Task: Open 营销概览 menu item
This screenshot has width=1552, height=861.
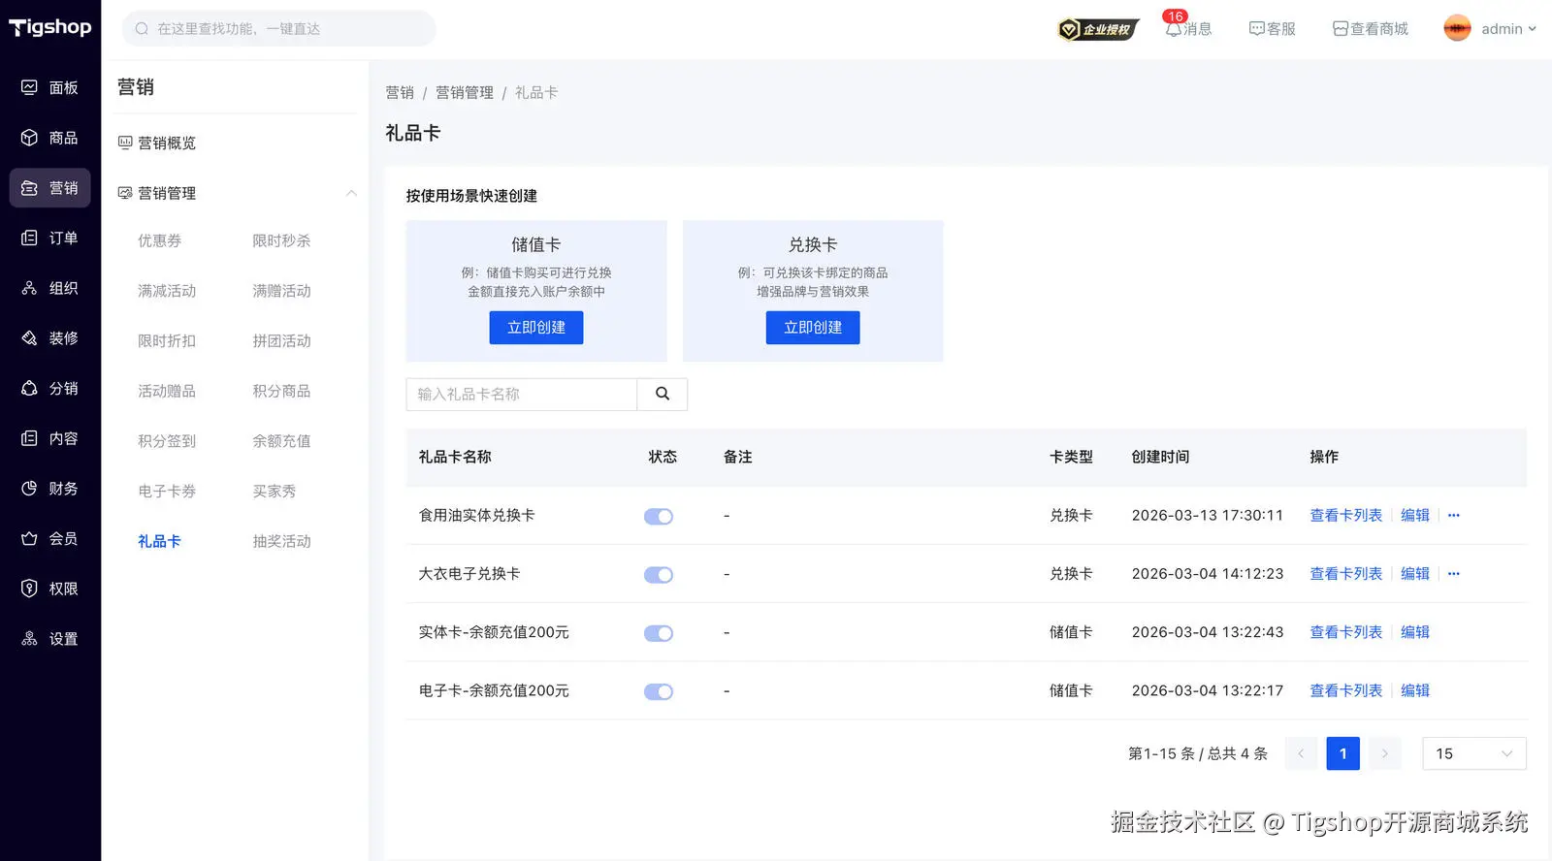Action: 167,143
